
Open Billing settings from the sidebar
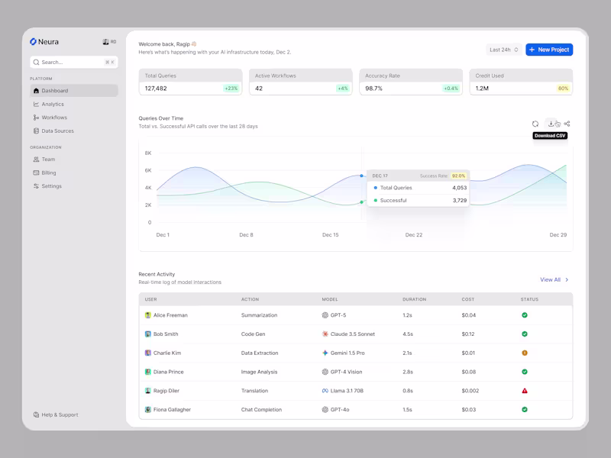click(x=48, y=173)
